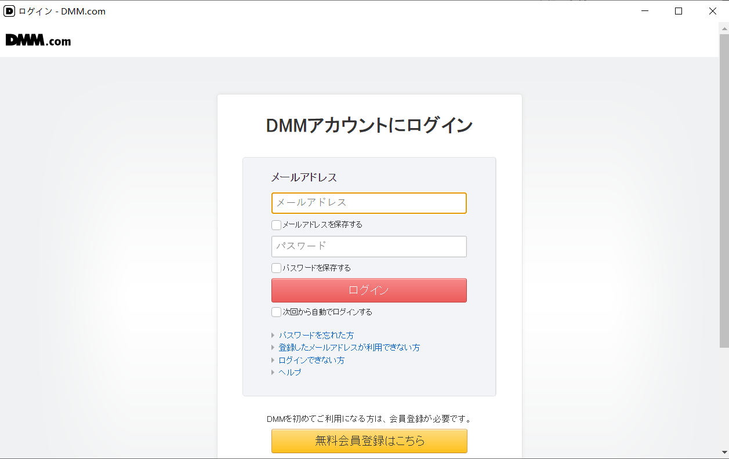Expand the triangle beside ヘルプ
Screen dimensions: 729x459
tap(273, 372)
